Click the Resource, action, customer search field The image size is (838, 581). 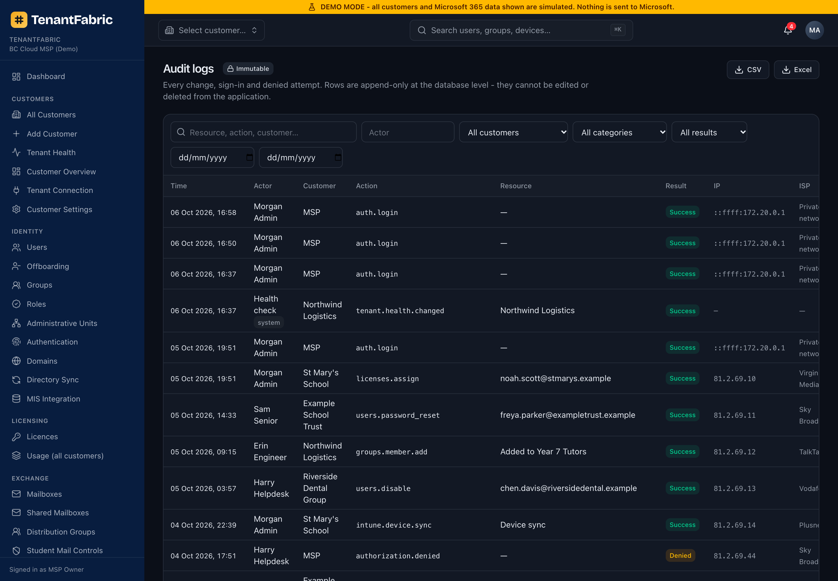(263, 132)
